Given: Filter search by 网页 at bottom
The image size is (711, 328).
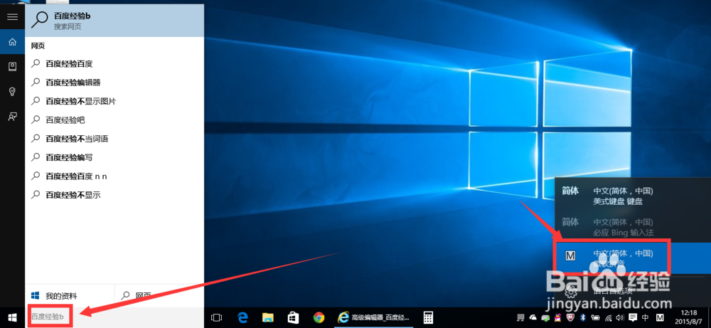Looking at the screenshot, I should coord(159,296).
